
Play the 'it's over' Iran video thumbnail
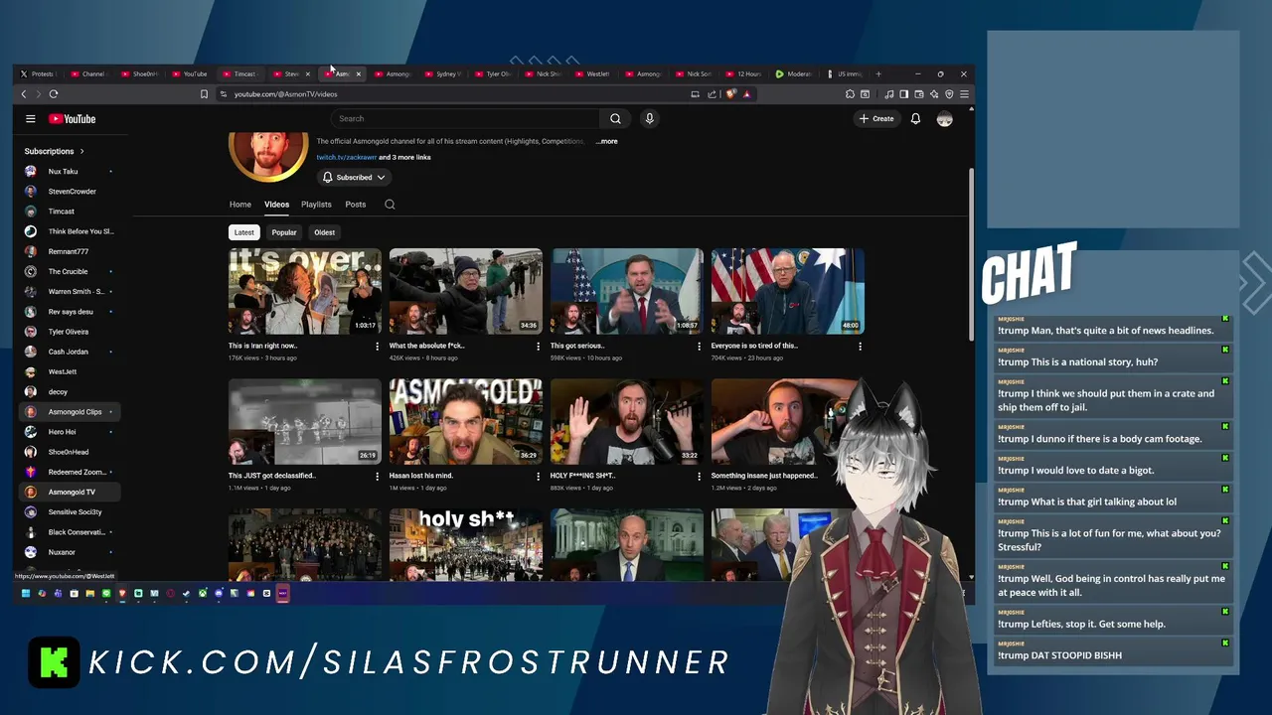(x=305, y=291)
